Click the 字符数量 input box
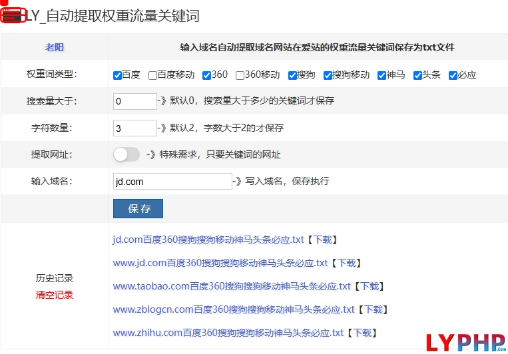Viewport: 508px width, 354px height. (134, 128)
